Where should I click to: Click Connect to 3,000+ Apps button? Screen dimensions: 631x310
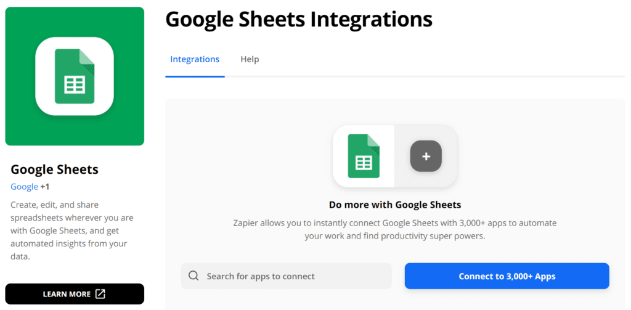[x=507, y=276]
